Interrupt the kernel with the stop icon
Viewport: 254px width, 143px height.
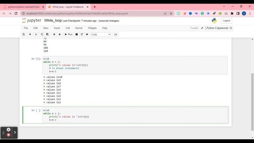[x=77, y=35]
